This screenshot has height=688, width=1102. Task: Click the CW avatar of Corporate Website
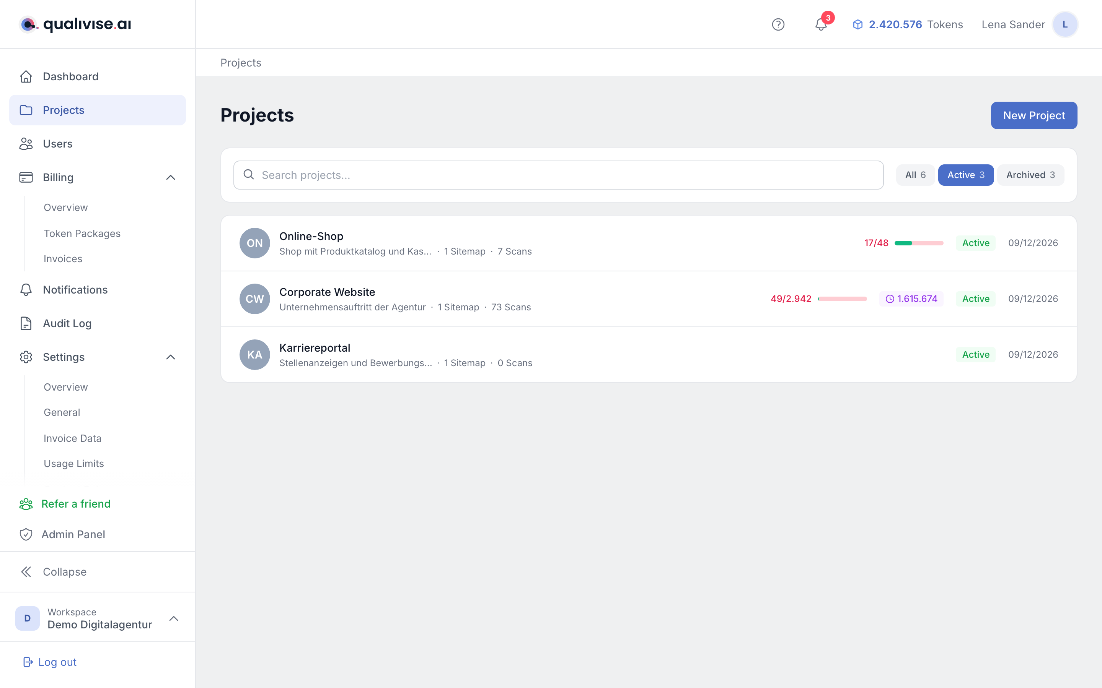point(254,299)
